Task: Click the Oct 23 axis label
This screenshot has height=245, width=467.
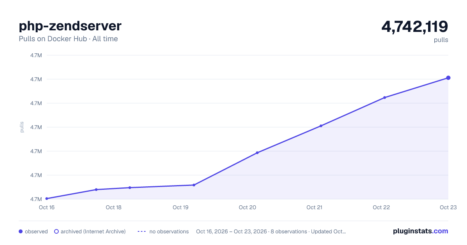Action: (448, 207)
